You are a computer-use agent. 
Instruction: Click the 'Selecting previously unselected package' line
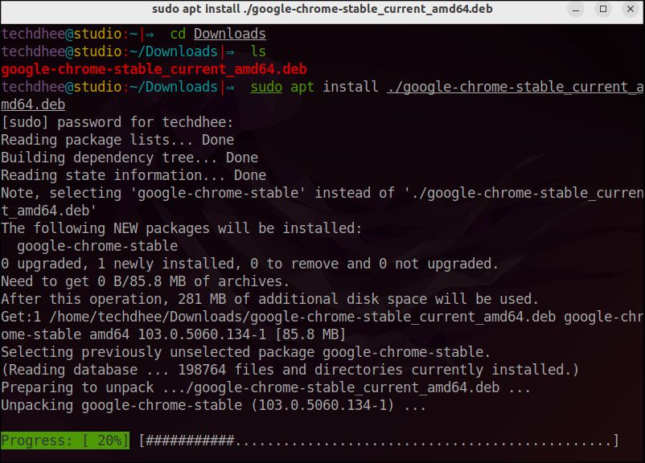(x=245, y=352)
